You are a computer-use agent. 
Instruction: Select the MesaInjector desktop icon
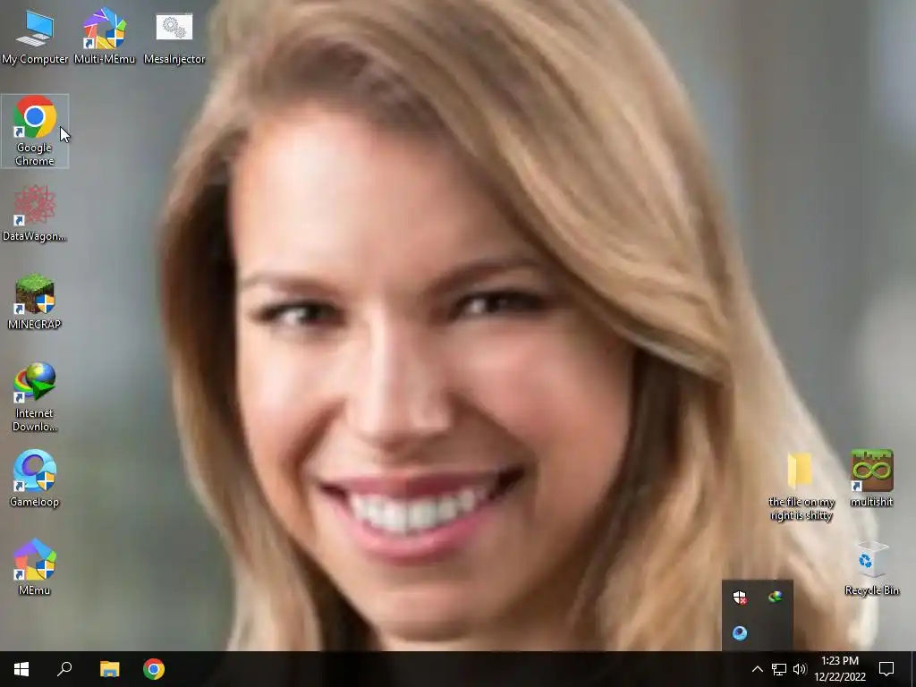(174, 38)
